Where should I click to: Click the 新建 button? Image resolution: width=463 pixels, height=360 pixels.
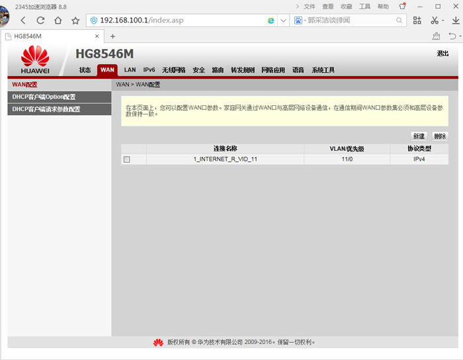pyautogui.click(x=419, y=136)
